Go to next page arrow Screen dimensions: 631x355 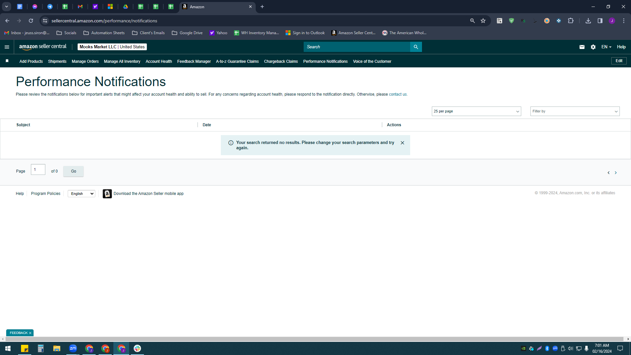(616, 173)
